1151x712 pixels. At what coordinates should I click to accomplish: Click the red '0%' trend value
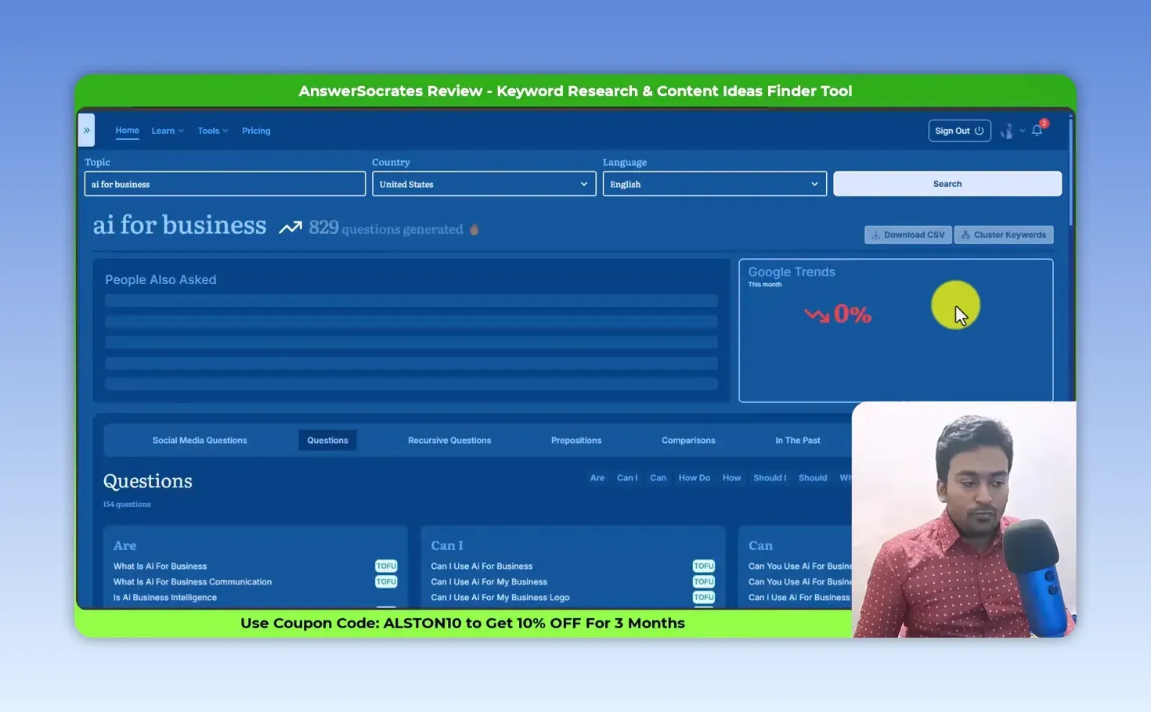click(853, 315)
